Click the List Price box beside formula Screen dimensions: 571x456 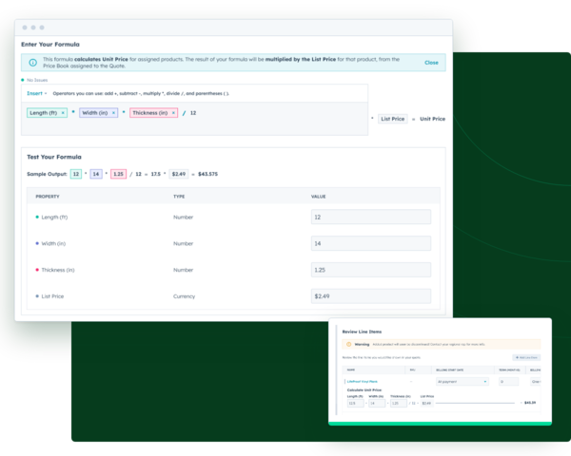[x=392, y=119]
